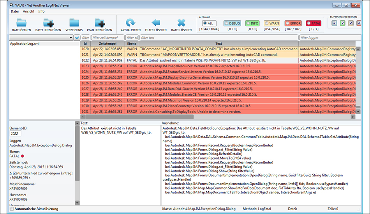The image size is (370, 214).
Task: Click the Text detail message box
Action: pyautogui.click(x=120, y=165)
